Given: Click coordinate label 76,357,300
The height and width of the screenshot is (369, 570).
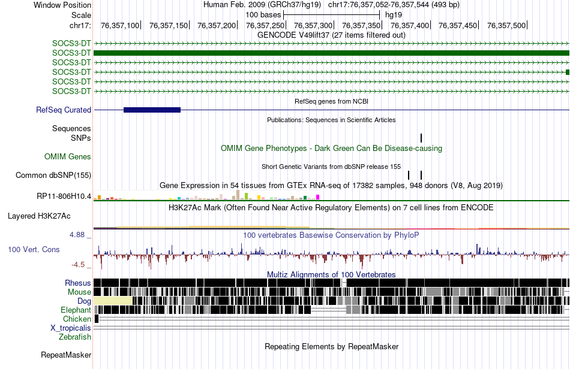Looking at the screenshot, I should pos(313,25).
